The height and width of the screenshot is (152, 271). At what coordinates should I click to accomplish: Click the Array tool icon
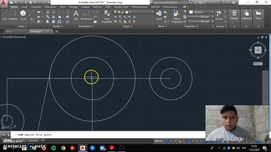coord(59,22)
